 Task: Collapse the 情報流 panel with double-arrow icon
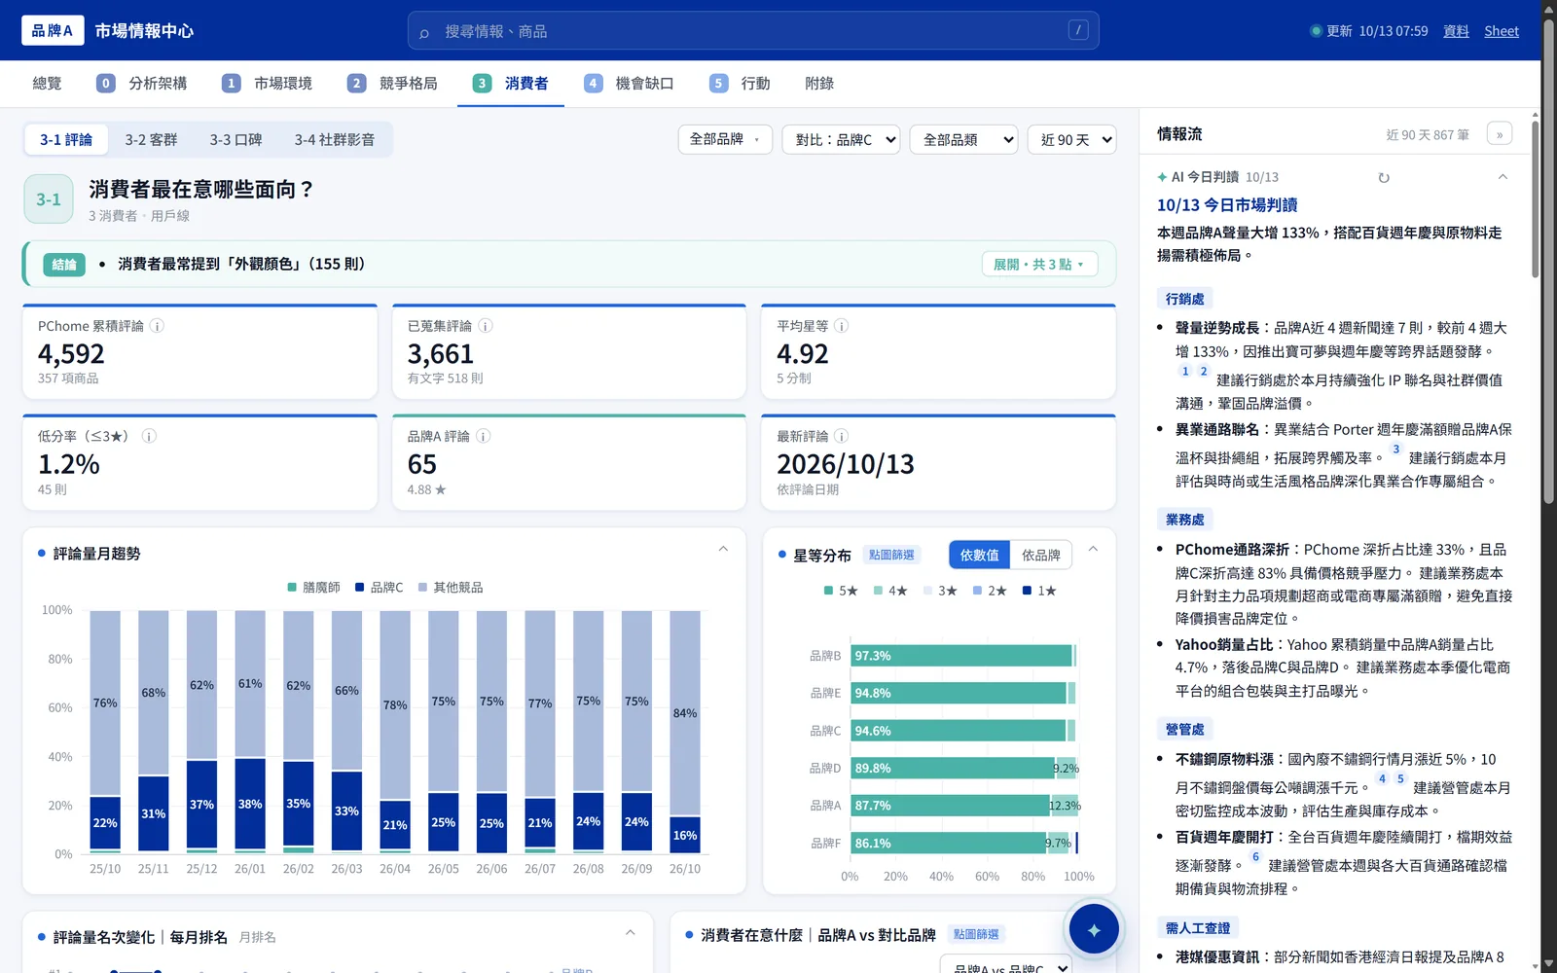1500,134
